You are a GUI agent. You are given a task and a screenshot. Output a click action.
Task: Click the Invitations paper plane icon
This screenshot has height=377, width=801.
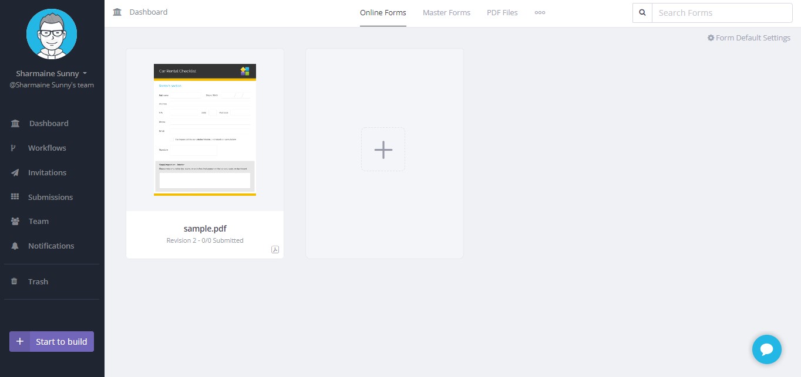click(15, 173)
